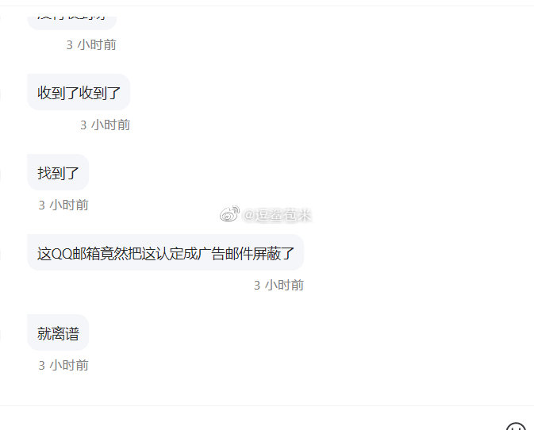Screen dimensions: 534x430
Task: Select the 收到了收到了 message bubble
Action: (x=79, y=92)
